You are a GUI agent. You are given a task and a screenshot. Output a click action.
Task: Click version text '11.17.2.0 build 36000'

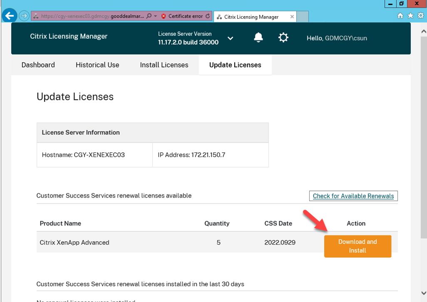[188, 42]
